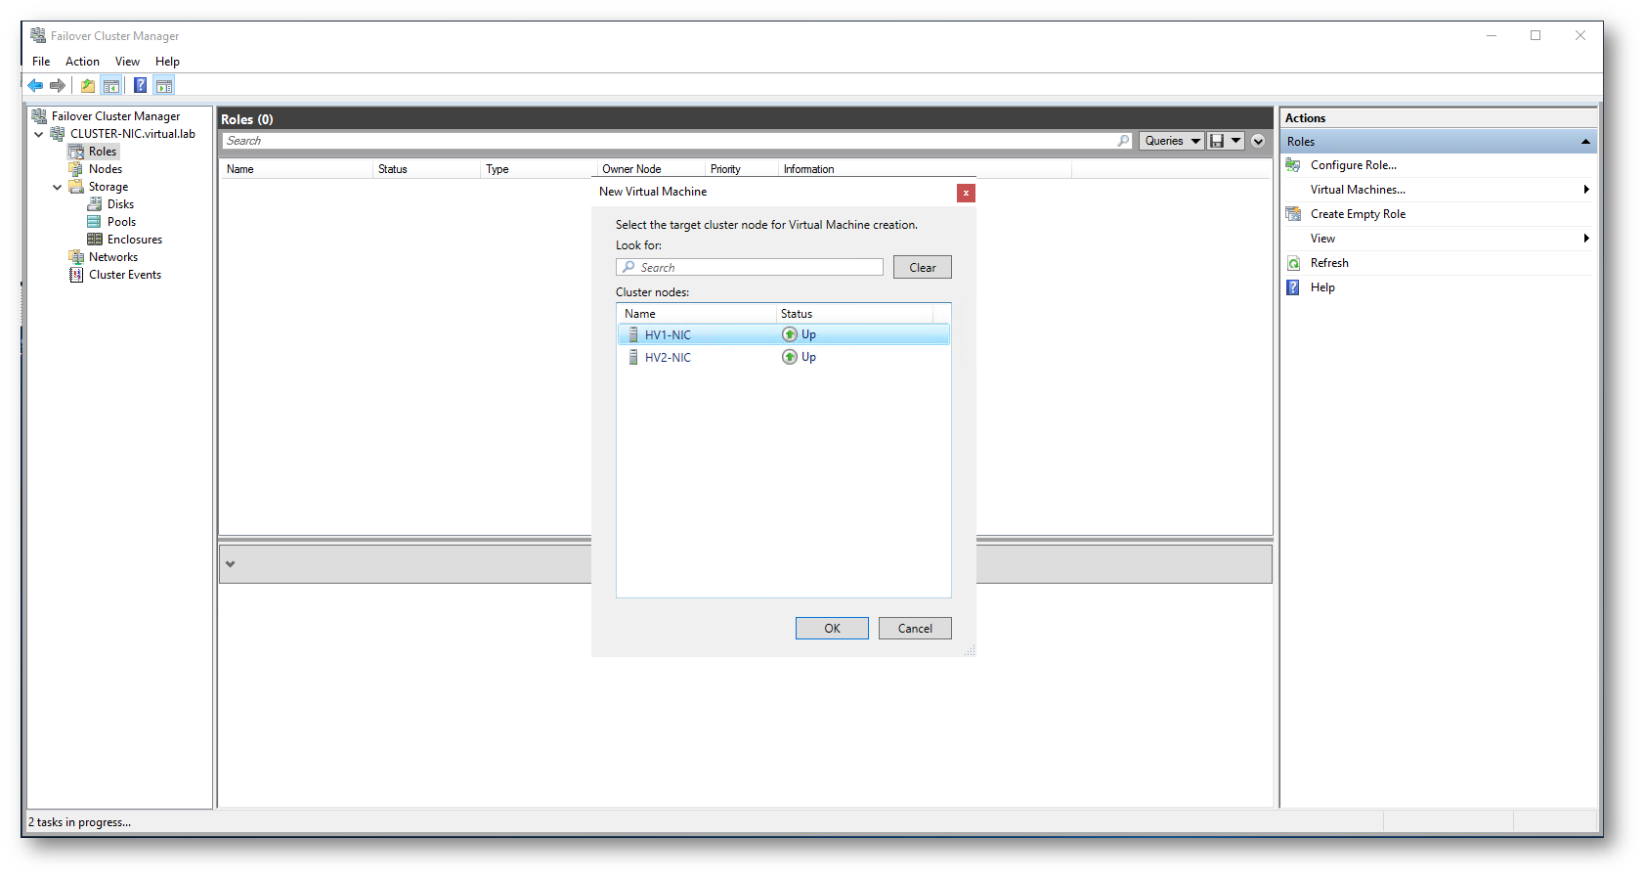Expand the details pane chevron
Viewport: 1645px width, 879px height.
(x=230, y=564)
